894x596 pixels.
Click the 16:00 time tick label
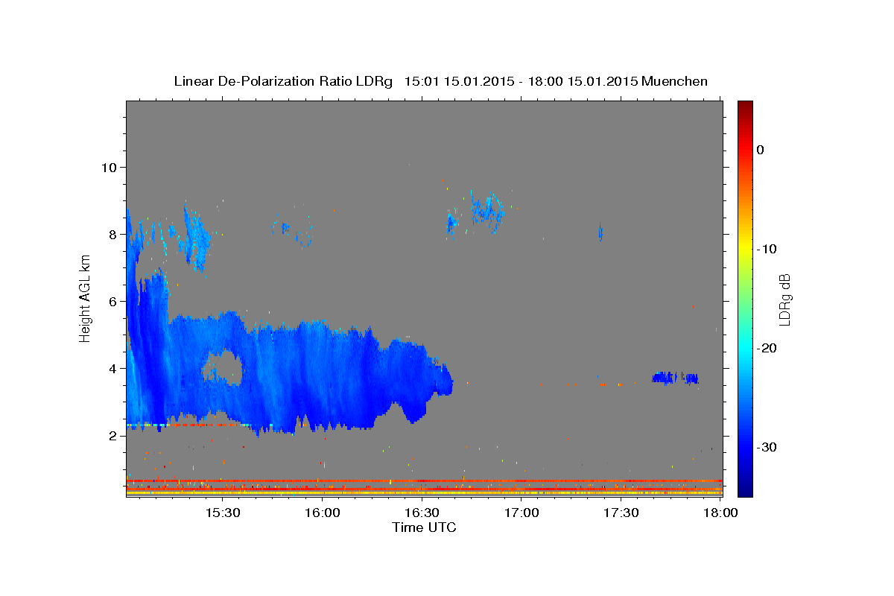click(x=323, y=513)
